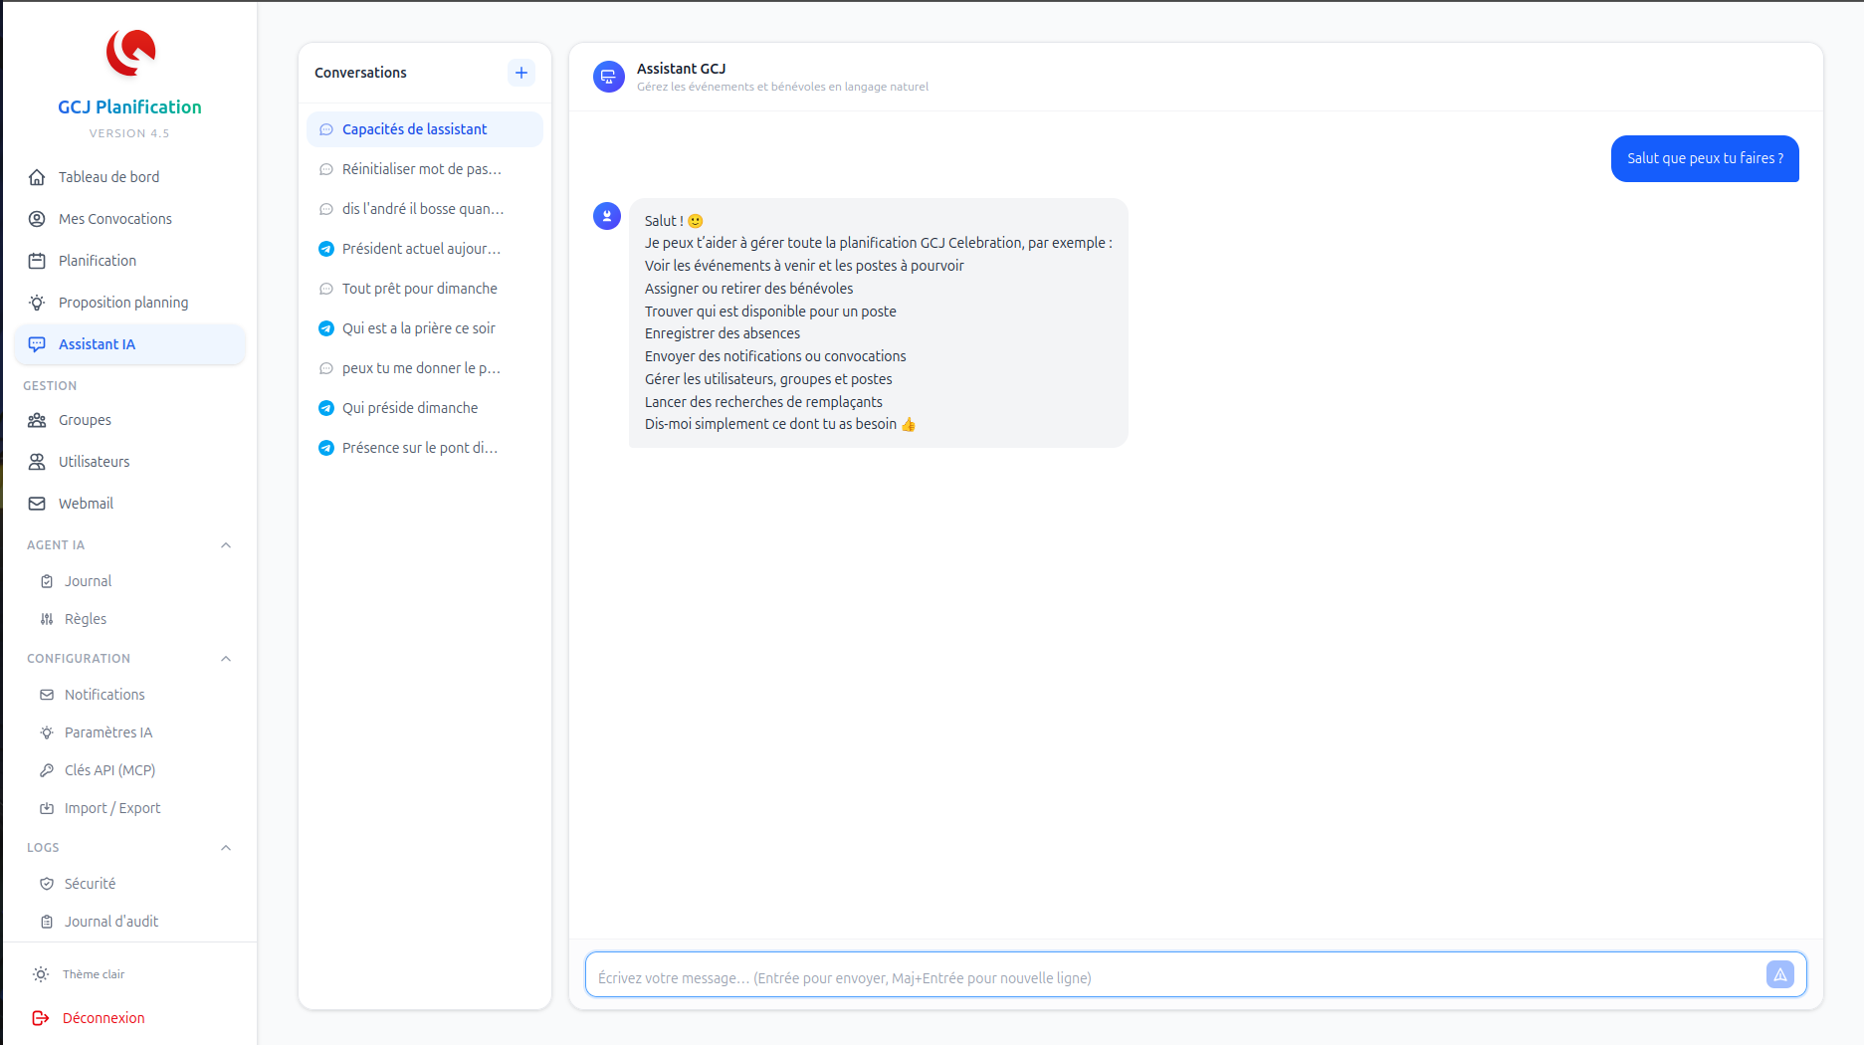Viewport: 1864px width, 1045px height.
Task: Open the Réinitialiser mot de passe conversation
Action: point(421,169)
